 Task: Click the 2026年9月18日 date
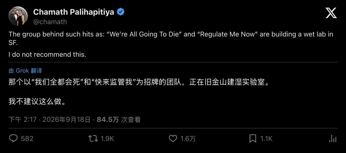(66, 120)
